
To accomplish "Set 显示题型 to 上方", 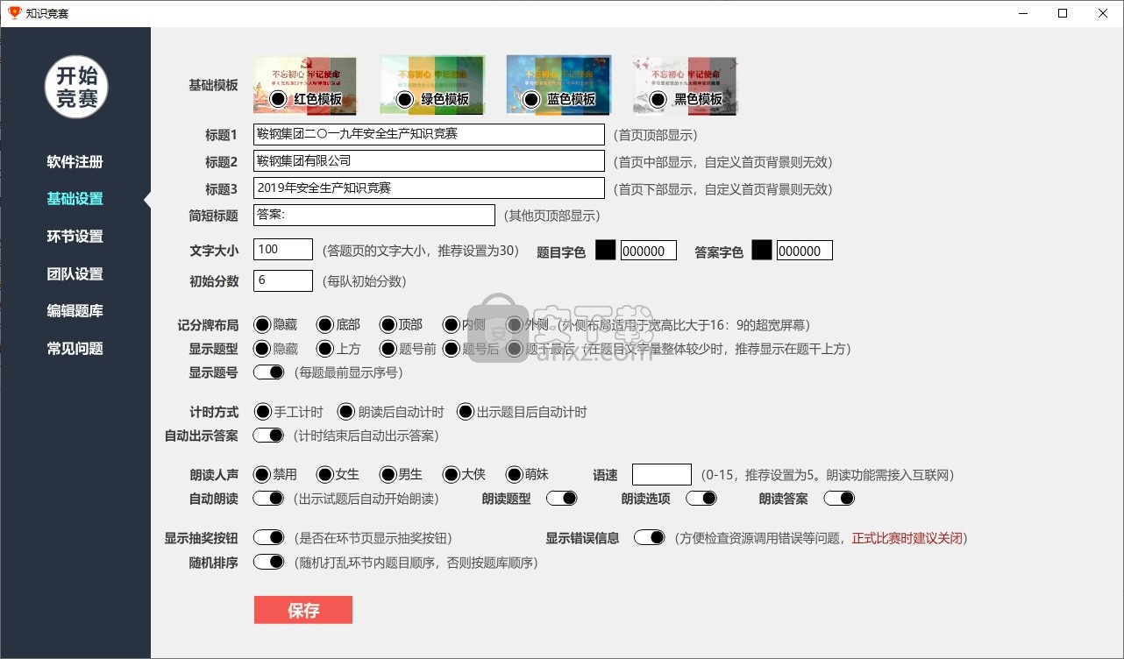I will point(325,349).
